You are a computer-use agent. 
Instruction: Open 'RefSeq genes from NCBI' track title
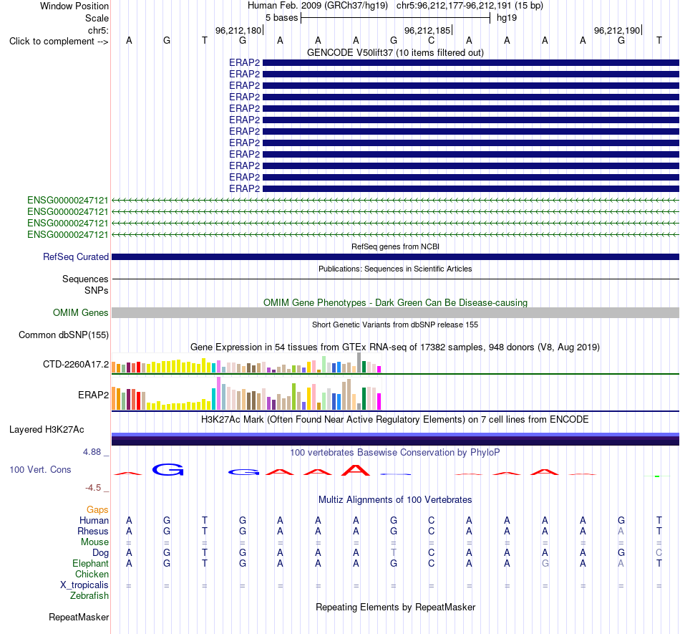(x=395, y=246)
